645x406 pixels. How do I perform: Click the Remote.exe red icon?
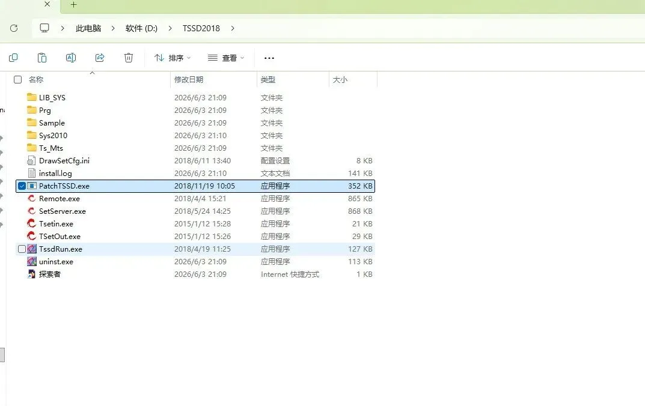(32, 198)
